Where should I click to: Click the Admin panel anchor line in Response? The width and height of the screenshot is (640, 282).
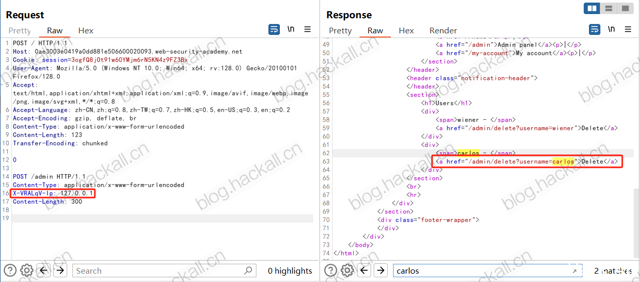pos(509,45)
